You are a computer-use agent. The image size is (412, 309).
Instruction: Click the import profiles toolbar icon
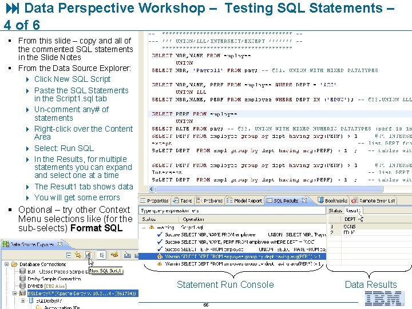tap(128, 255)
